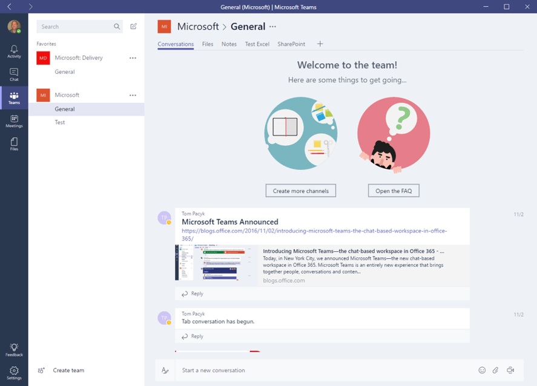Select the Microsoft team name in list

[x=67, y=95]
